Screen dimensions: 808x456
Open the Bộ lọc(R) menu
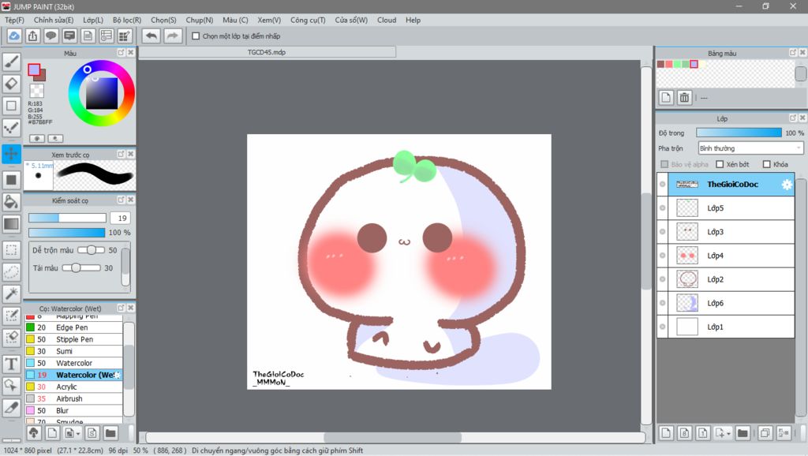tap(127, 20)
